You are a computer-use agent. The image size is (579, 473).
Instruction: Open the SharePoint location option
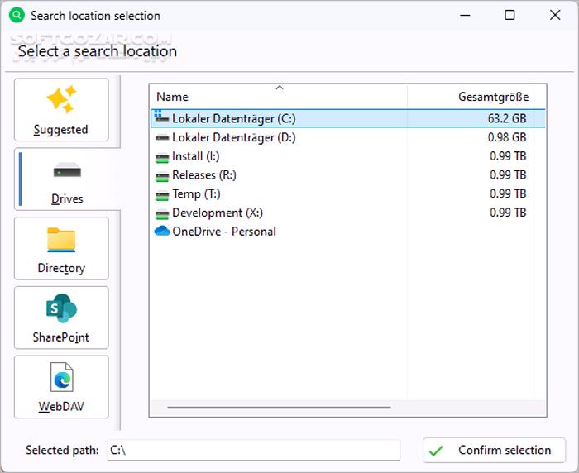tap(61, 318)
